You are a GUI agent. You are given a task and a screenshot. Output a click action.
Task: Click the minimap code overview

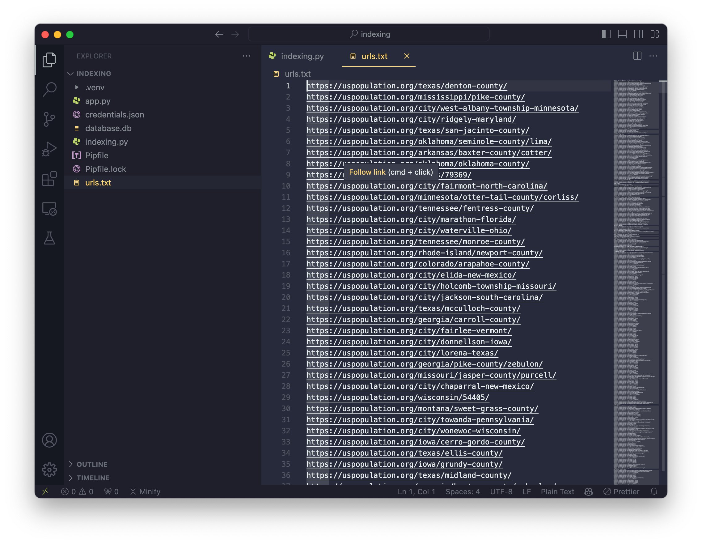(636, 282)
